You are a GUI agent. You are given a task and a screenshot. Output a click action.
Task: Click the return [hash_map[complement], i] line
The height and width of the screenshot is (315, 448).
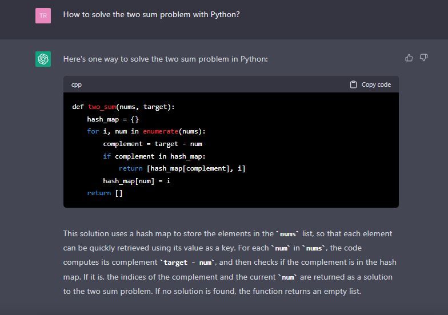coord(182,169)
